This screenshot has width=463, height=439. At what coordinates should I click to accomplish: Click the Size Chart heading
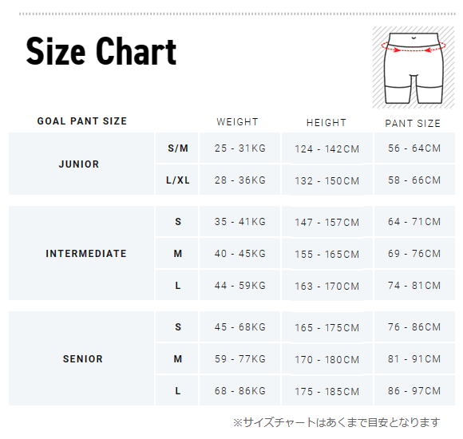101,51
